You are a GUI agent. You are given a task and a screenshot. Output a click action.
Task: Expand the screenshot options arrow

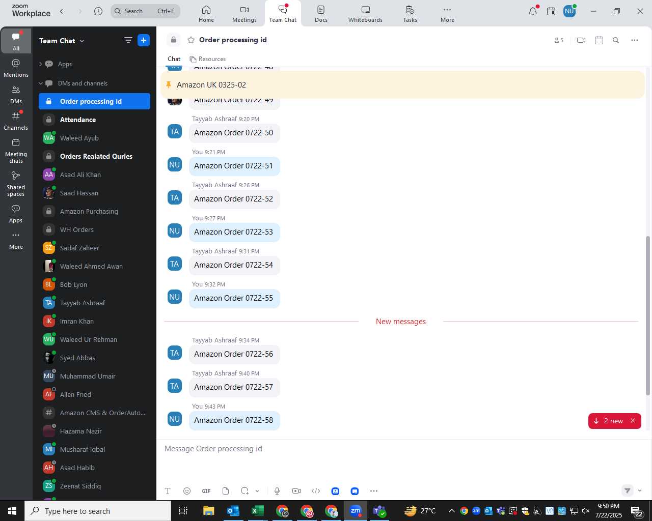257,491
